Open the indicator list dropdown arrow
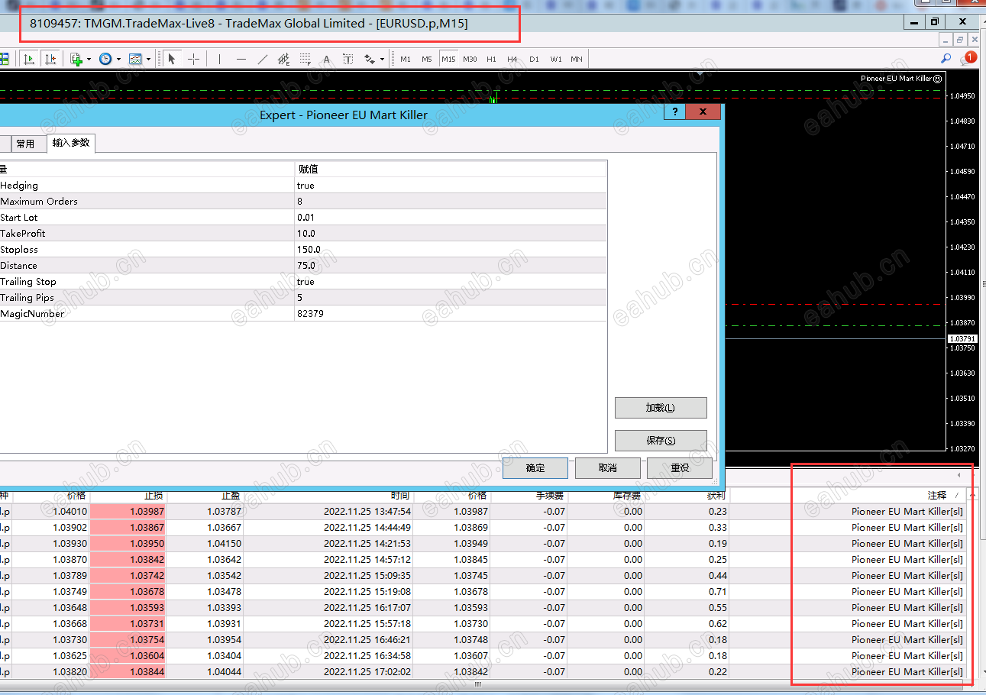Image resolution: width=986 pixels, height=695 pixels. click(89, 59)
